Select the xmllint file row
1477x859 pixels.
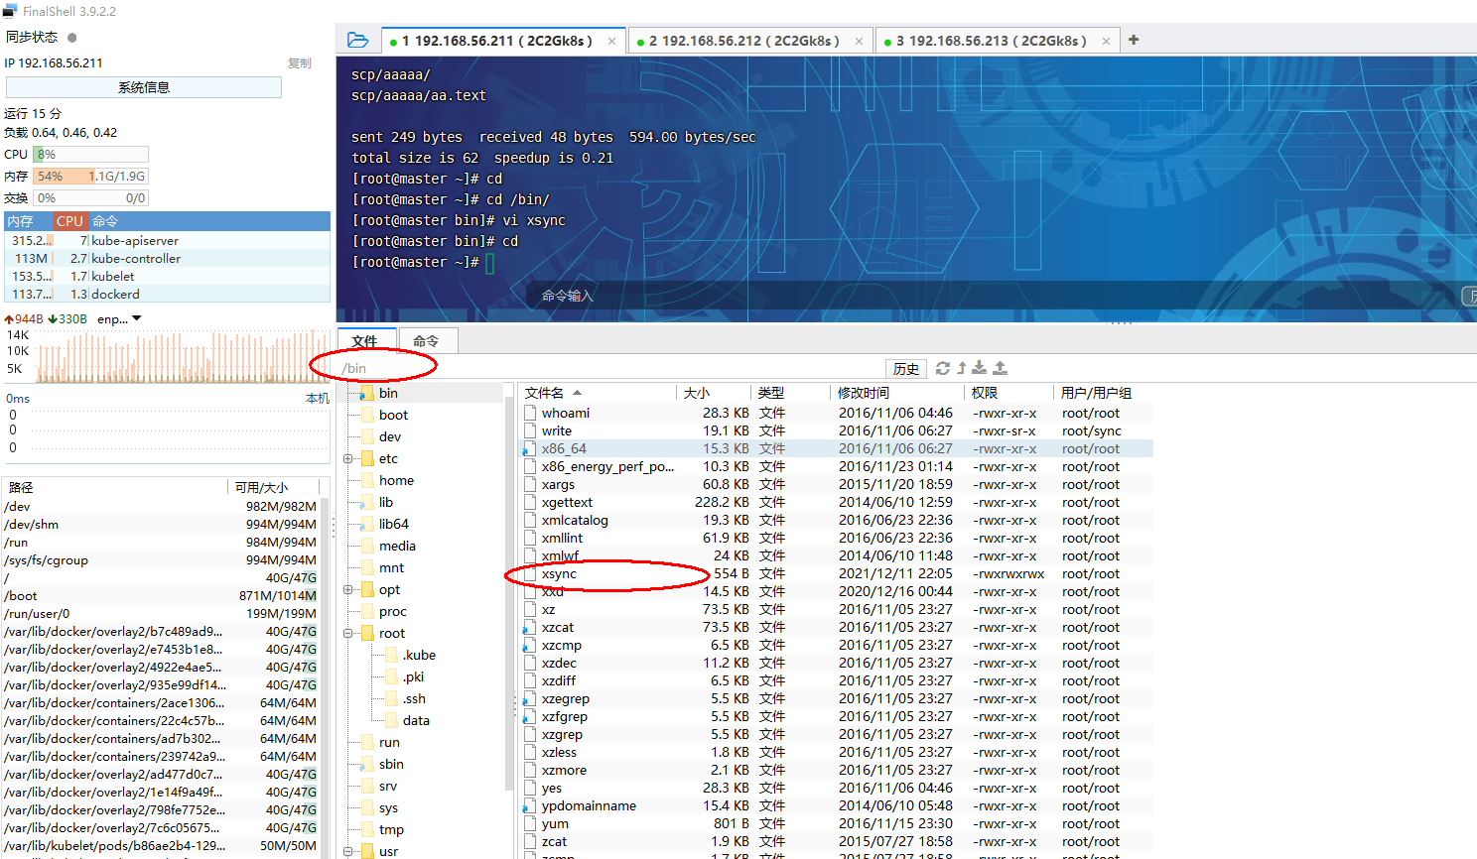[x=837, y=538]
